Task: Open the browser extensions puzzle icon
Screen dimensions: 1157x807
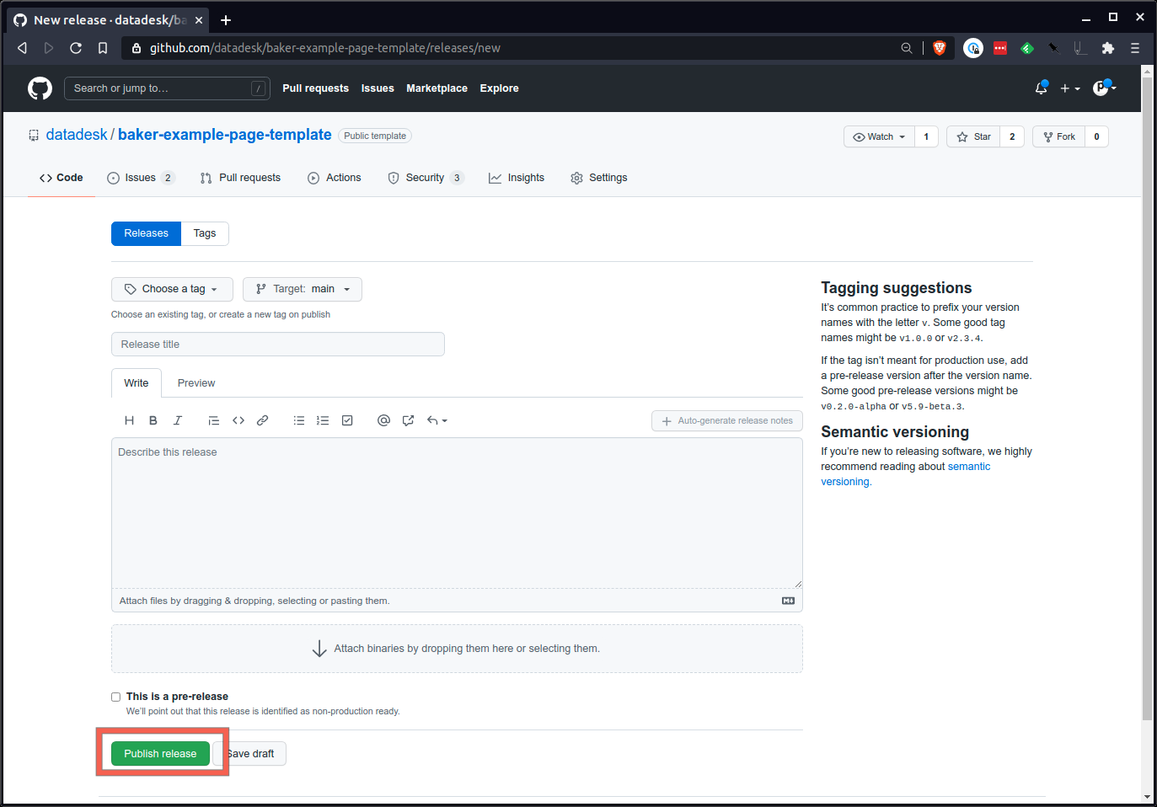Action: click(x=1108, y=48)
